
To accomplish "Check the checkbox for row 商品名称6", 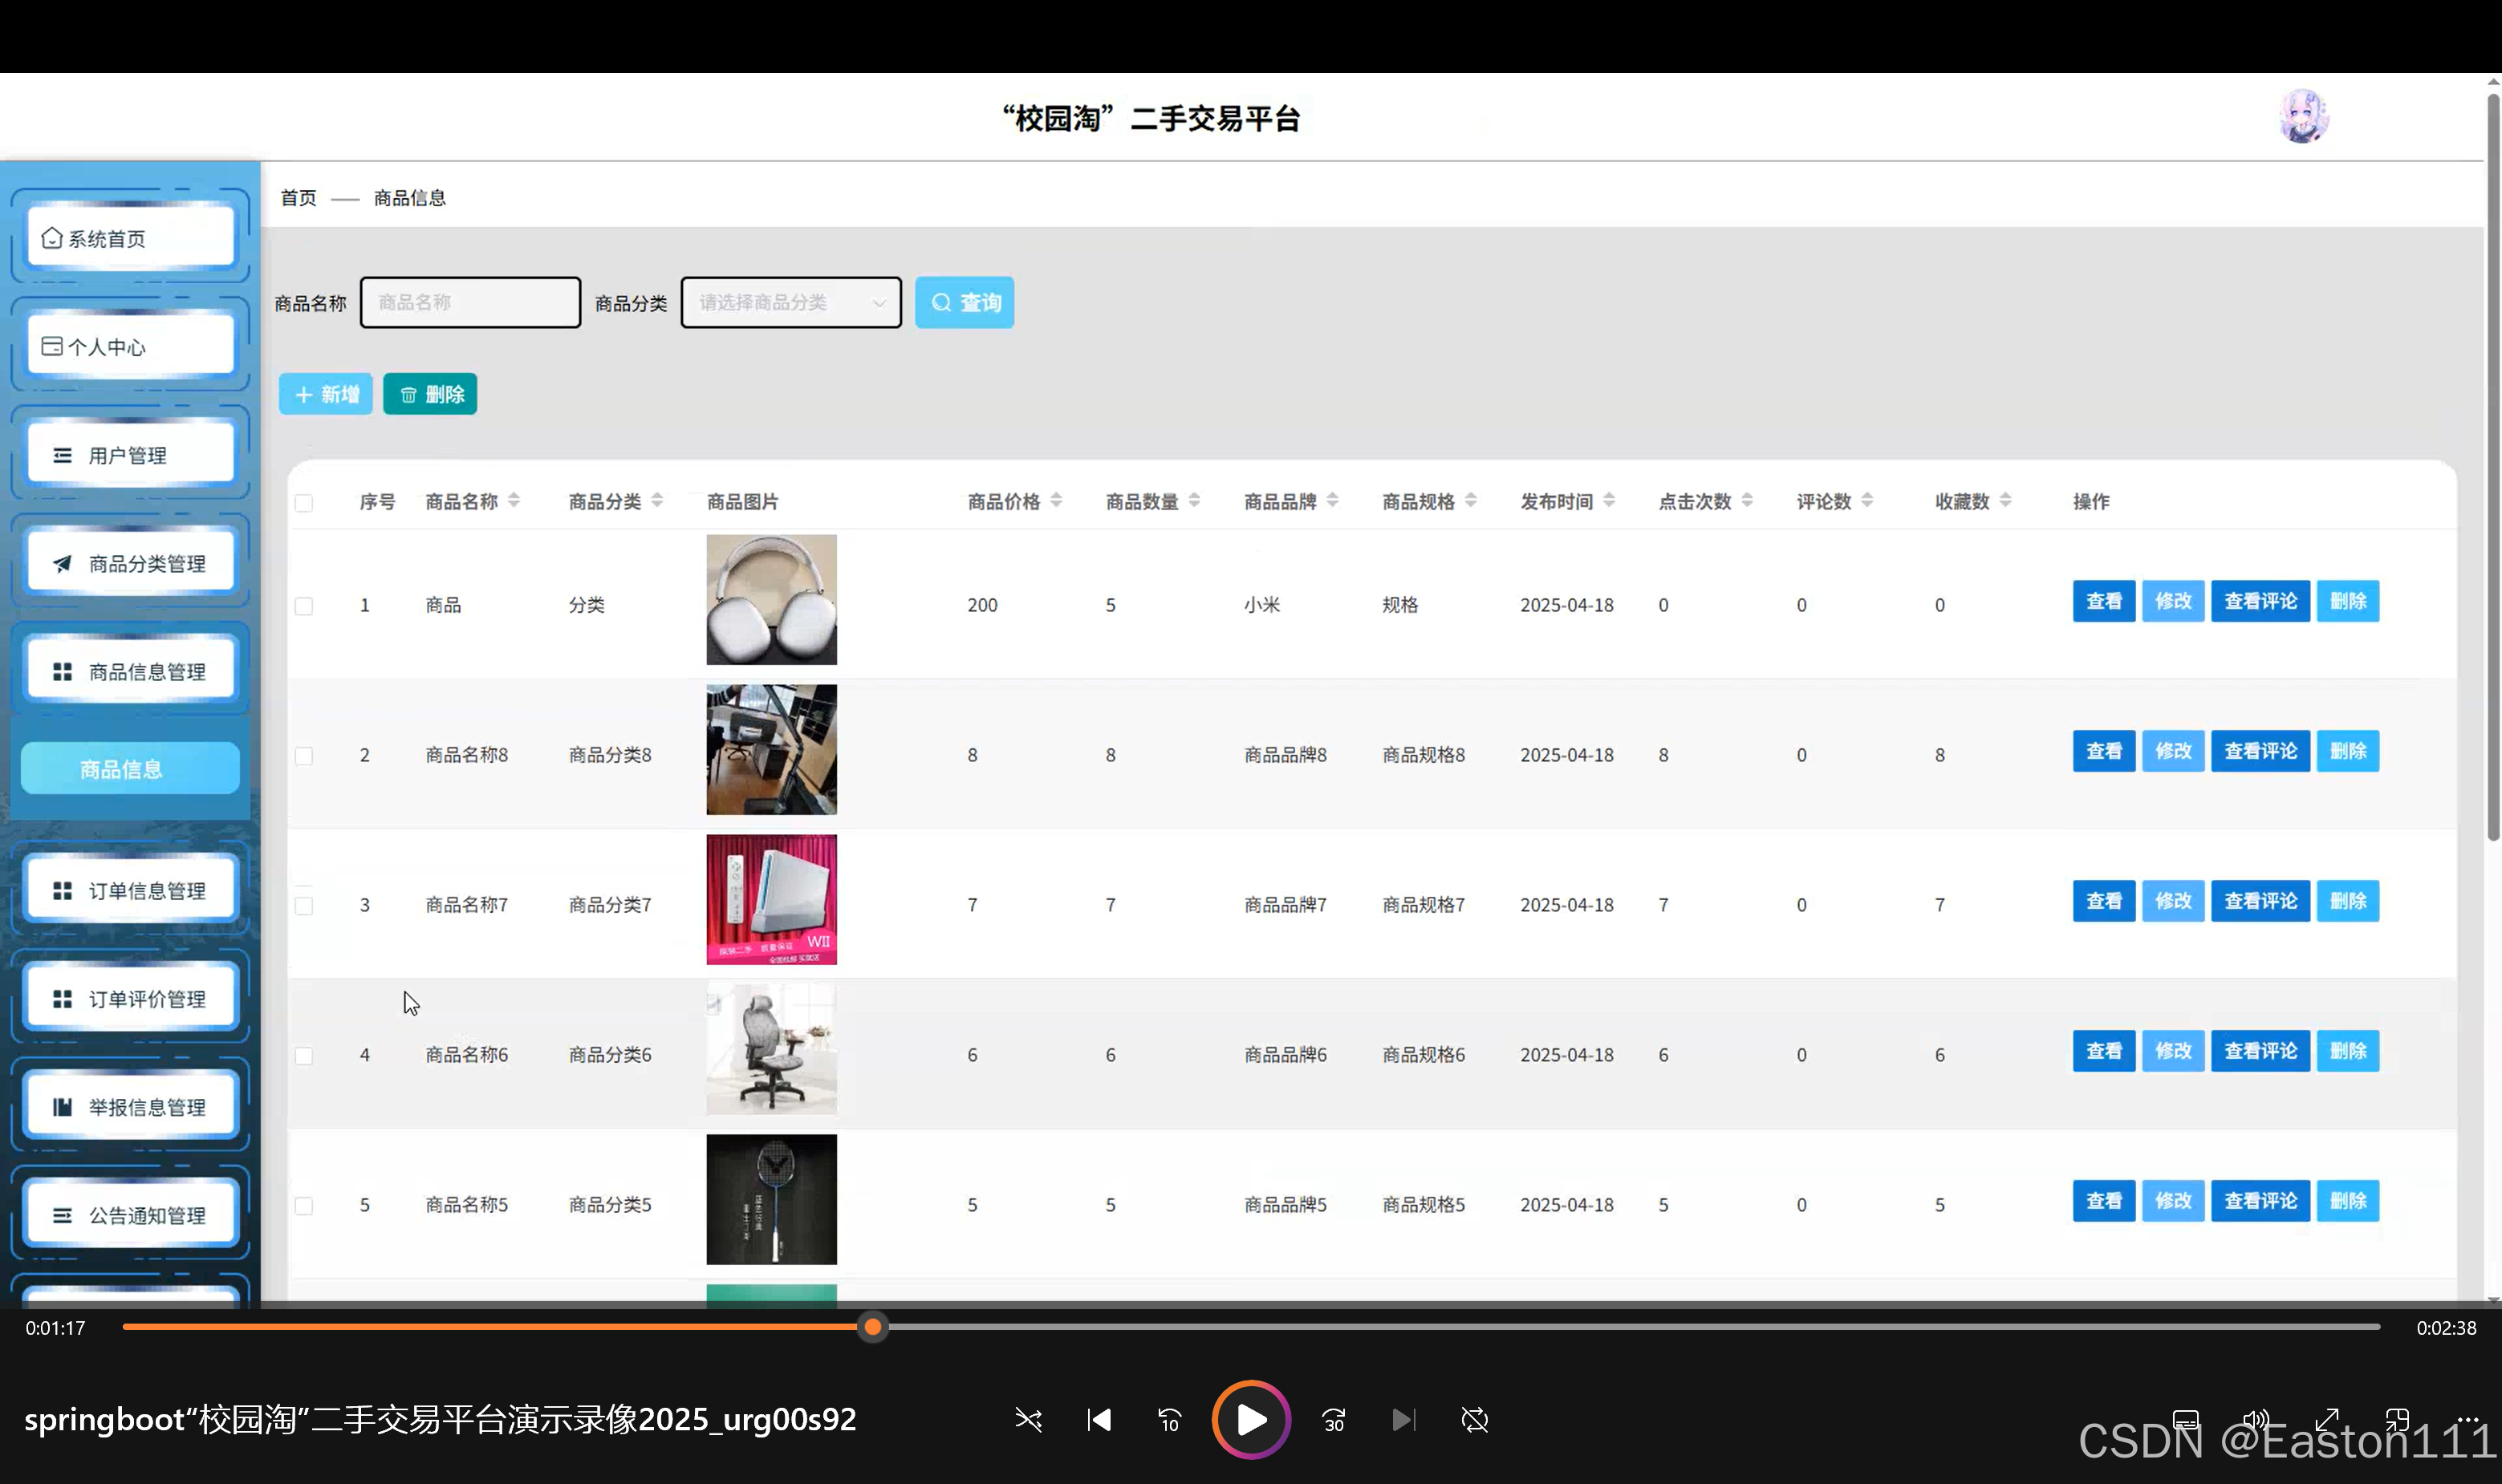I will click(x=304, y=1056).
